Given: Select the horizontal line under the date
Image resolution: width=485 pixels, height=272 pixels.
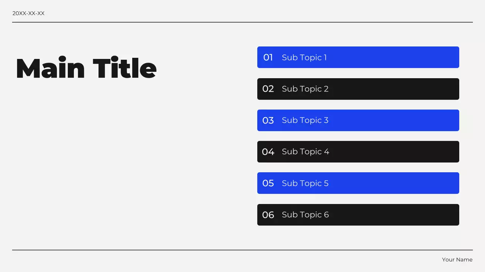Looking at the screenshot, I should coord(242,22).
